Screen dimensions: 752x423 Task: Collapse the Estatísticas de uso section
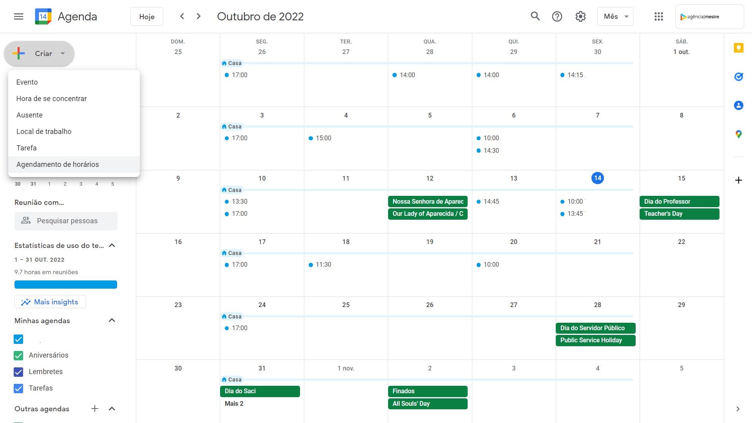click(112, 246)
